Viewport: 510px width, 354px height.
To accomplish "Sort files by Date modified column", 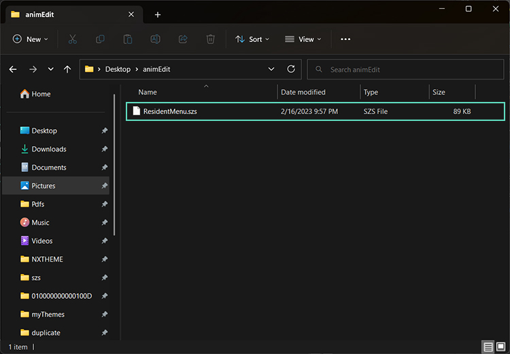I will point(303,92).
